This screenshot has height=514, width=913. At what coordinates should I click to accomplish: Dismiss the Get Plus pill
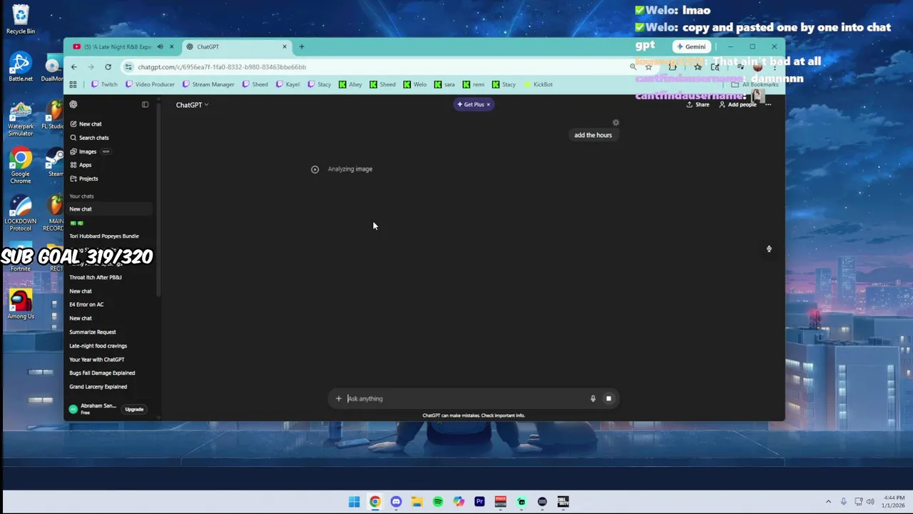point(488,104)
